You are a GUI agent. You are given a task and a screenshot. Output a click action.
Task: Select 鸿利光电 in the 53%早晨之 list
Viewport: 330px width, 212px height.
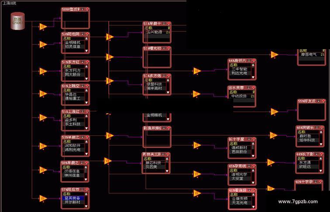tap(74, 150)
